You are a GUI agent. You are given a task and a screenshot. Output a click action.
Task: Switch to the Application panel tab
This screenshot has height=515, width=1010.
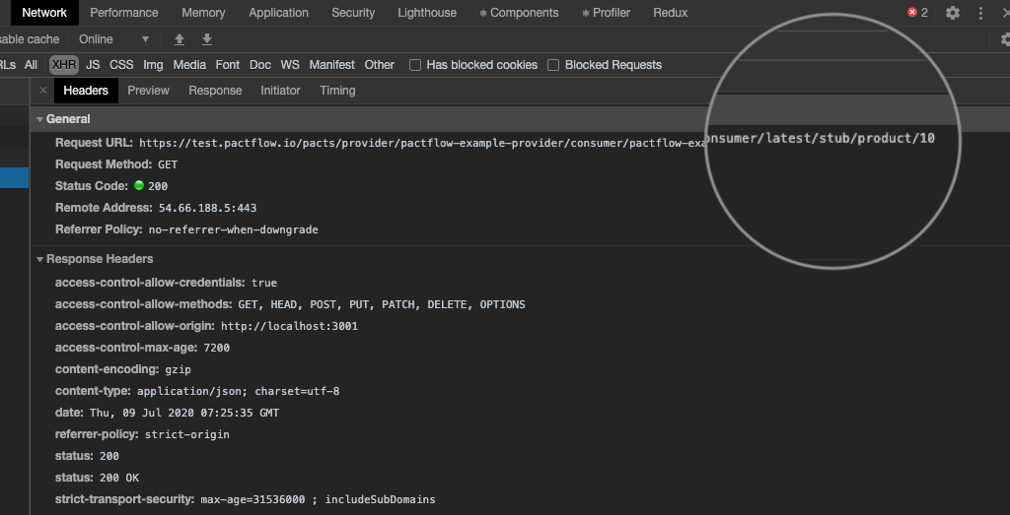pos(278,13)
